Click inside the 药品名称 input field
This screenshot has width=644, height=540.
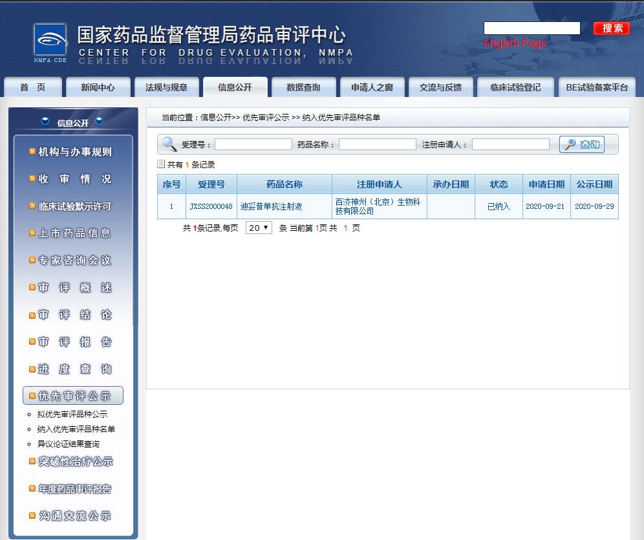[377, 144]
